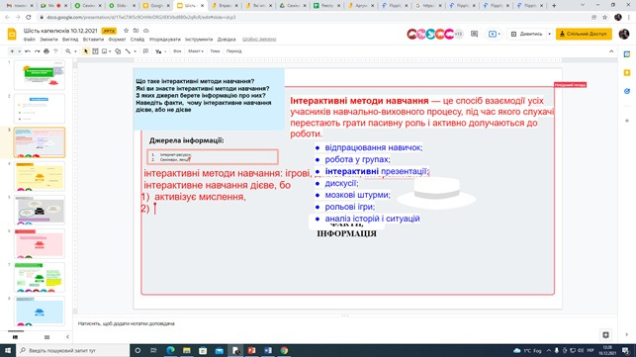Open the line type dropdown arrow
Image resolution: width=636 pixels, height=357 pixels.
(x=136, y=51)
